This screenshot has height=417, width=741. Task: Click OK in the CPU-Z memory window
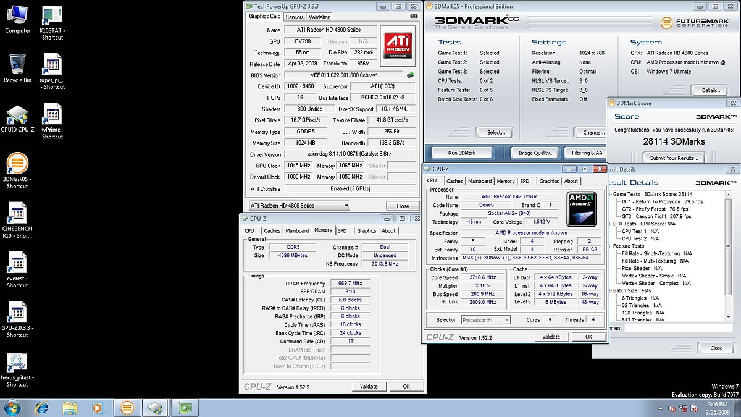[x=406, y=386]
